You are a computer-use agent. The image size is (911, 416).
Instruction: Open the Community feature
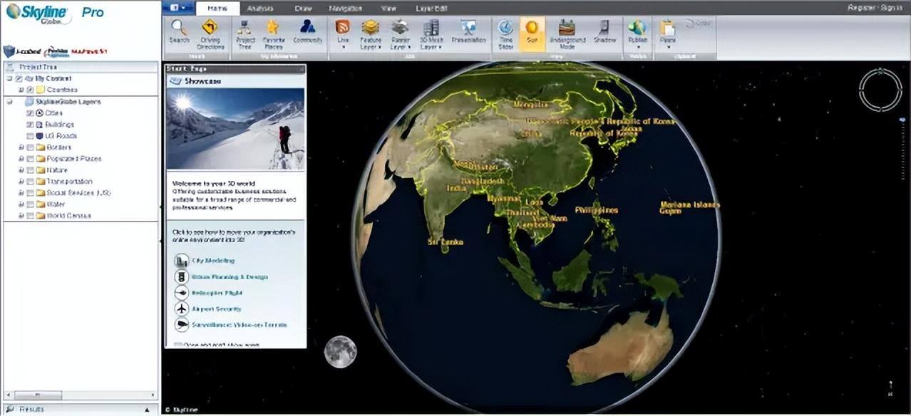click(x=307, y=33)
